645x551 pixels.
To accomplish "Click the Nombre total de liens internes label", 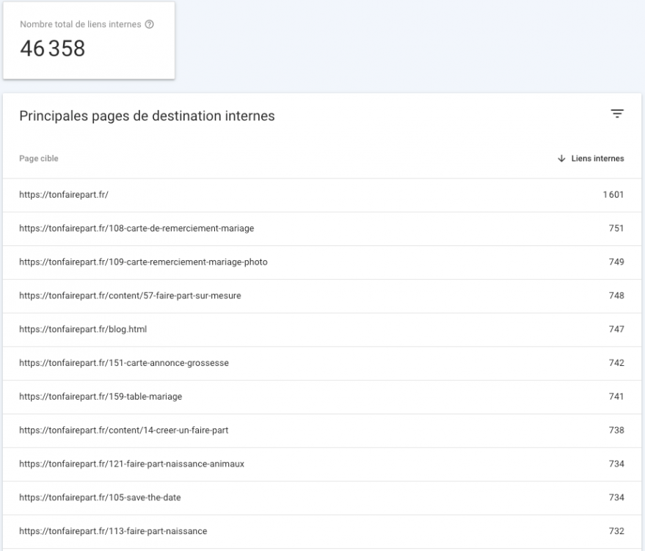I will point(81,24).
